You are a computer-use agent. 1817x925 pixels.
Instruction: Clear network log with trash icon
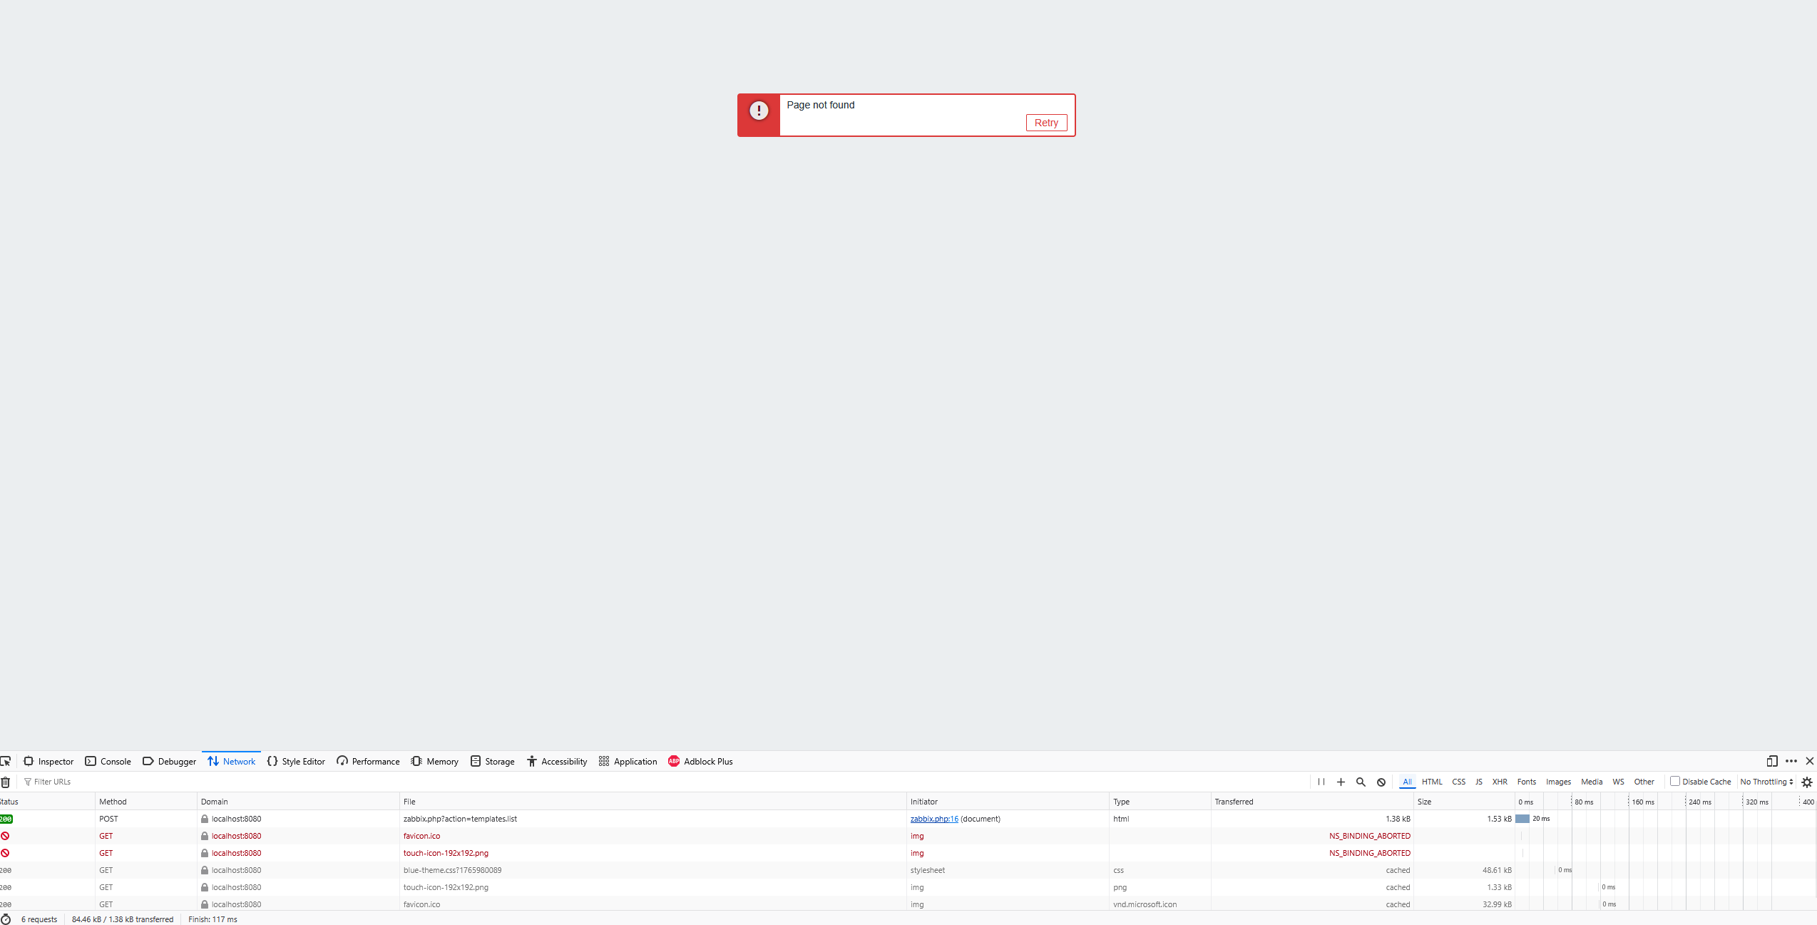(x=6, y=782)
